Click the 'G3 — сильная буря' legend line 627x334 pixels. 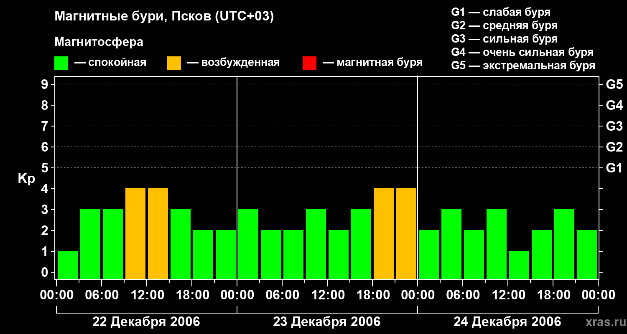(x=504, y=39)
